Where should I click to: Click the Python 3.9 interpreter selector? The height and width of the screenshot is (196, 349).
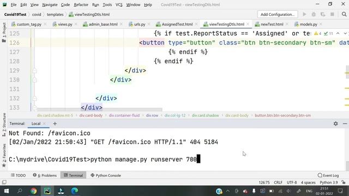329,182
